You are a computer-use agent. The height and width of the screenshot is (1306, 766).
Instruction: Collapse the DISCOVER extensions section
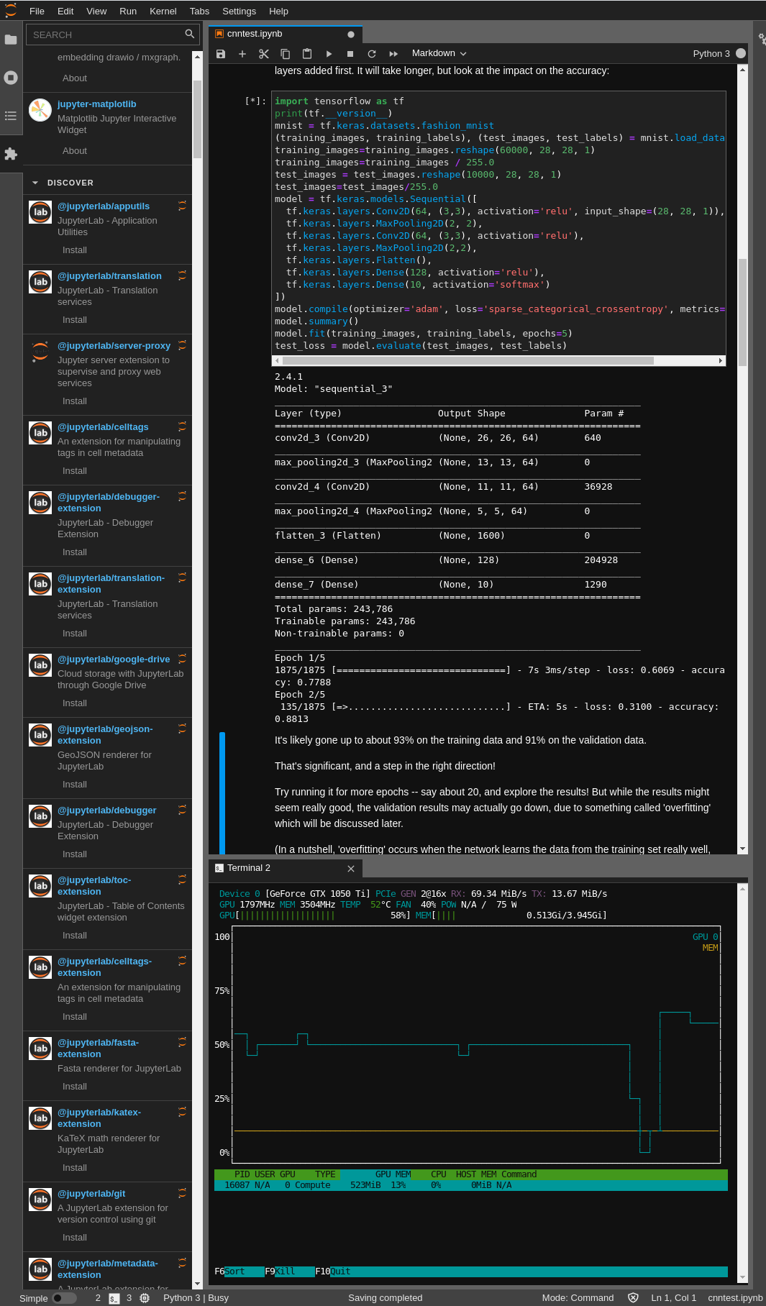coord(35,183)
